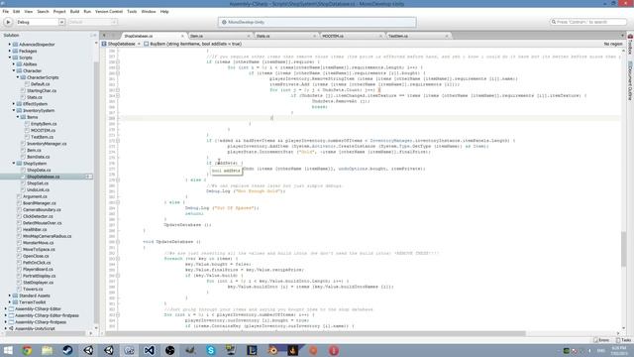Open the Build menu
The image size is (634, 357).
(75, 11)
